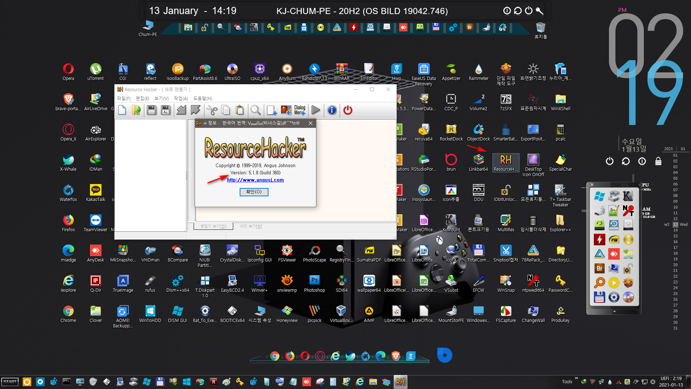The image size is (691, 389).
Task: Click the blue Info icon in toolbar
Action: [x=332, y=110]
